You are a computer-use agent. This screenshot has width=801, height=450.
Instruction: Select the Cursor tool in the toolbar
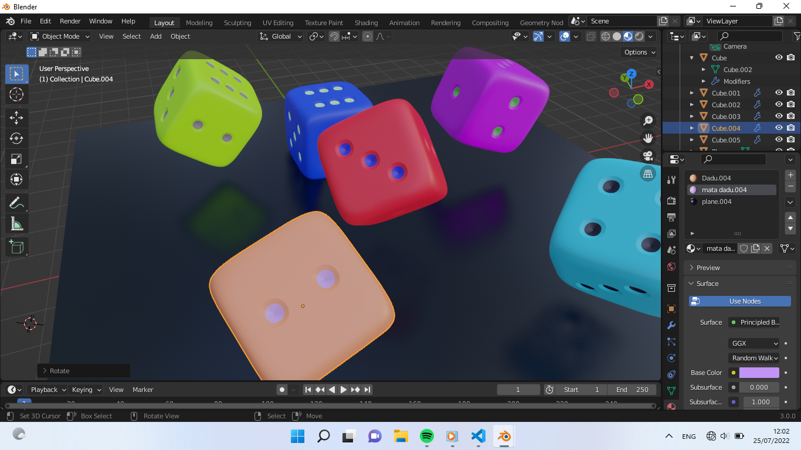point(16,94)
